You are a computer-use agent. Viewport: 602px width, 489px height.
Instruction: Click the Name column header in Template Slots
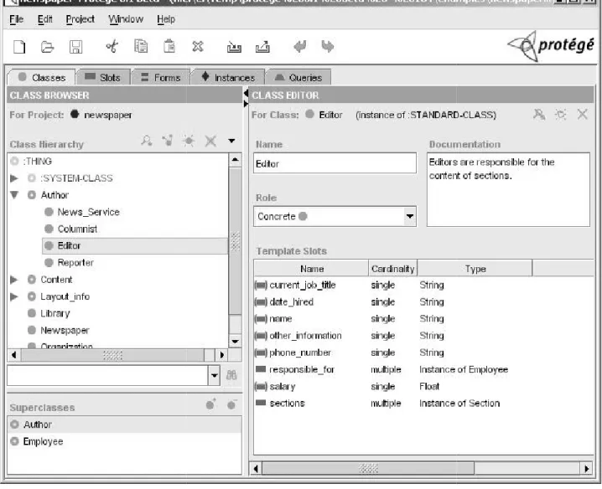(x=311, y=269)
